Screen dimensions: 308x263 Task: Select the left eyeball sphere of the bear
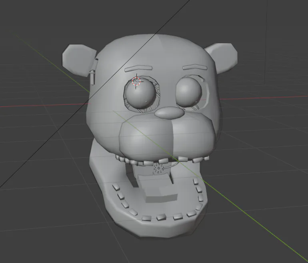tap(141, 94)
